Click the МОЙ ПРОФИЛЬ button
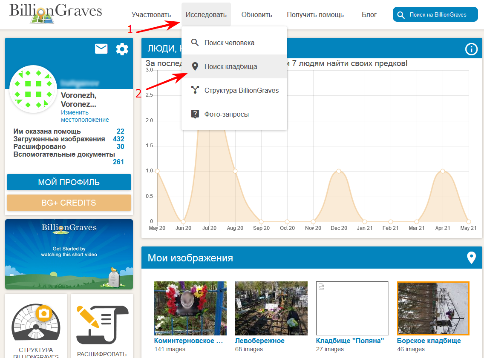 [69, 182]
